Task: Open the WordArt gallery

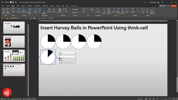Action: [x=114, y=11]
